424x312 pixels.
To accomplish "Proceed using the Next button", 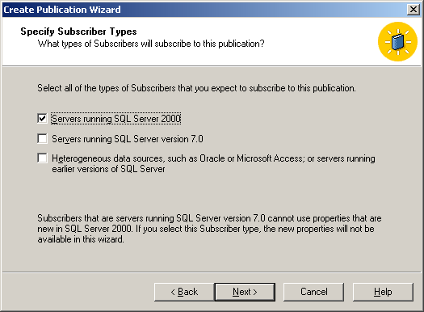I will (x=245, y=292).
